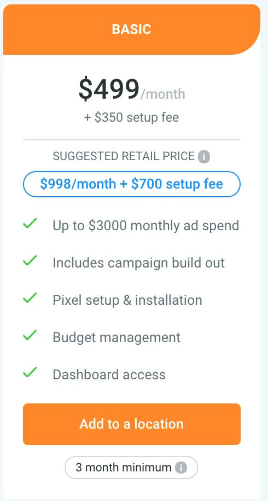Click the $998/month + $700 setup fee pill
Viewport: 268px width, 501px height.
click(x=132, y=184)
